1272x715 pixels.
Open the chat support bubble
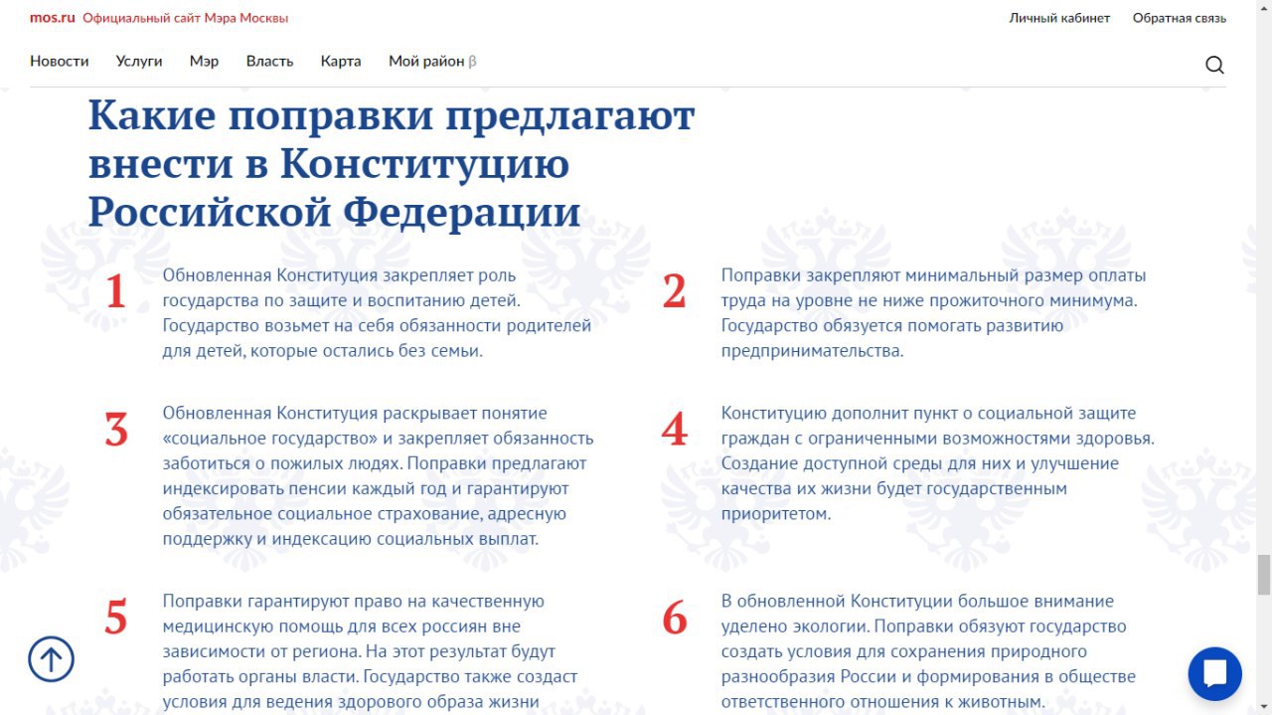pos(1214,673)
